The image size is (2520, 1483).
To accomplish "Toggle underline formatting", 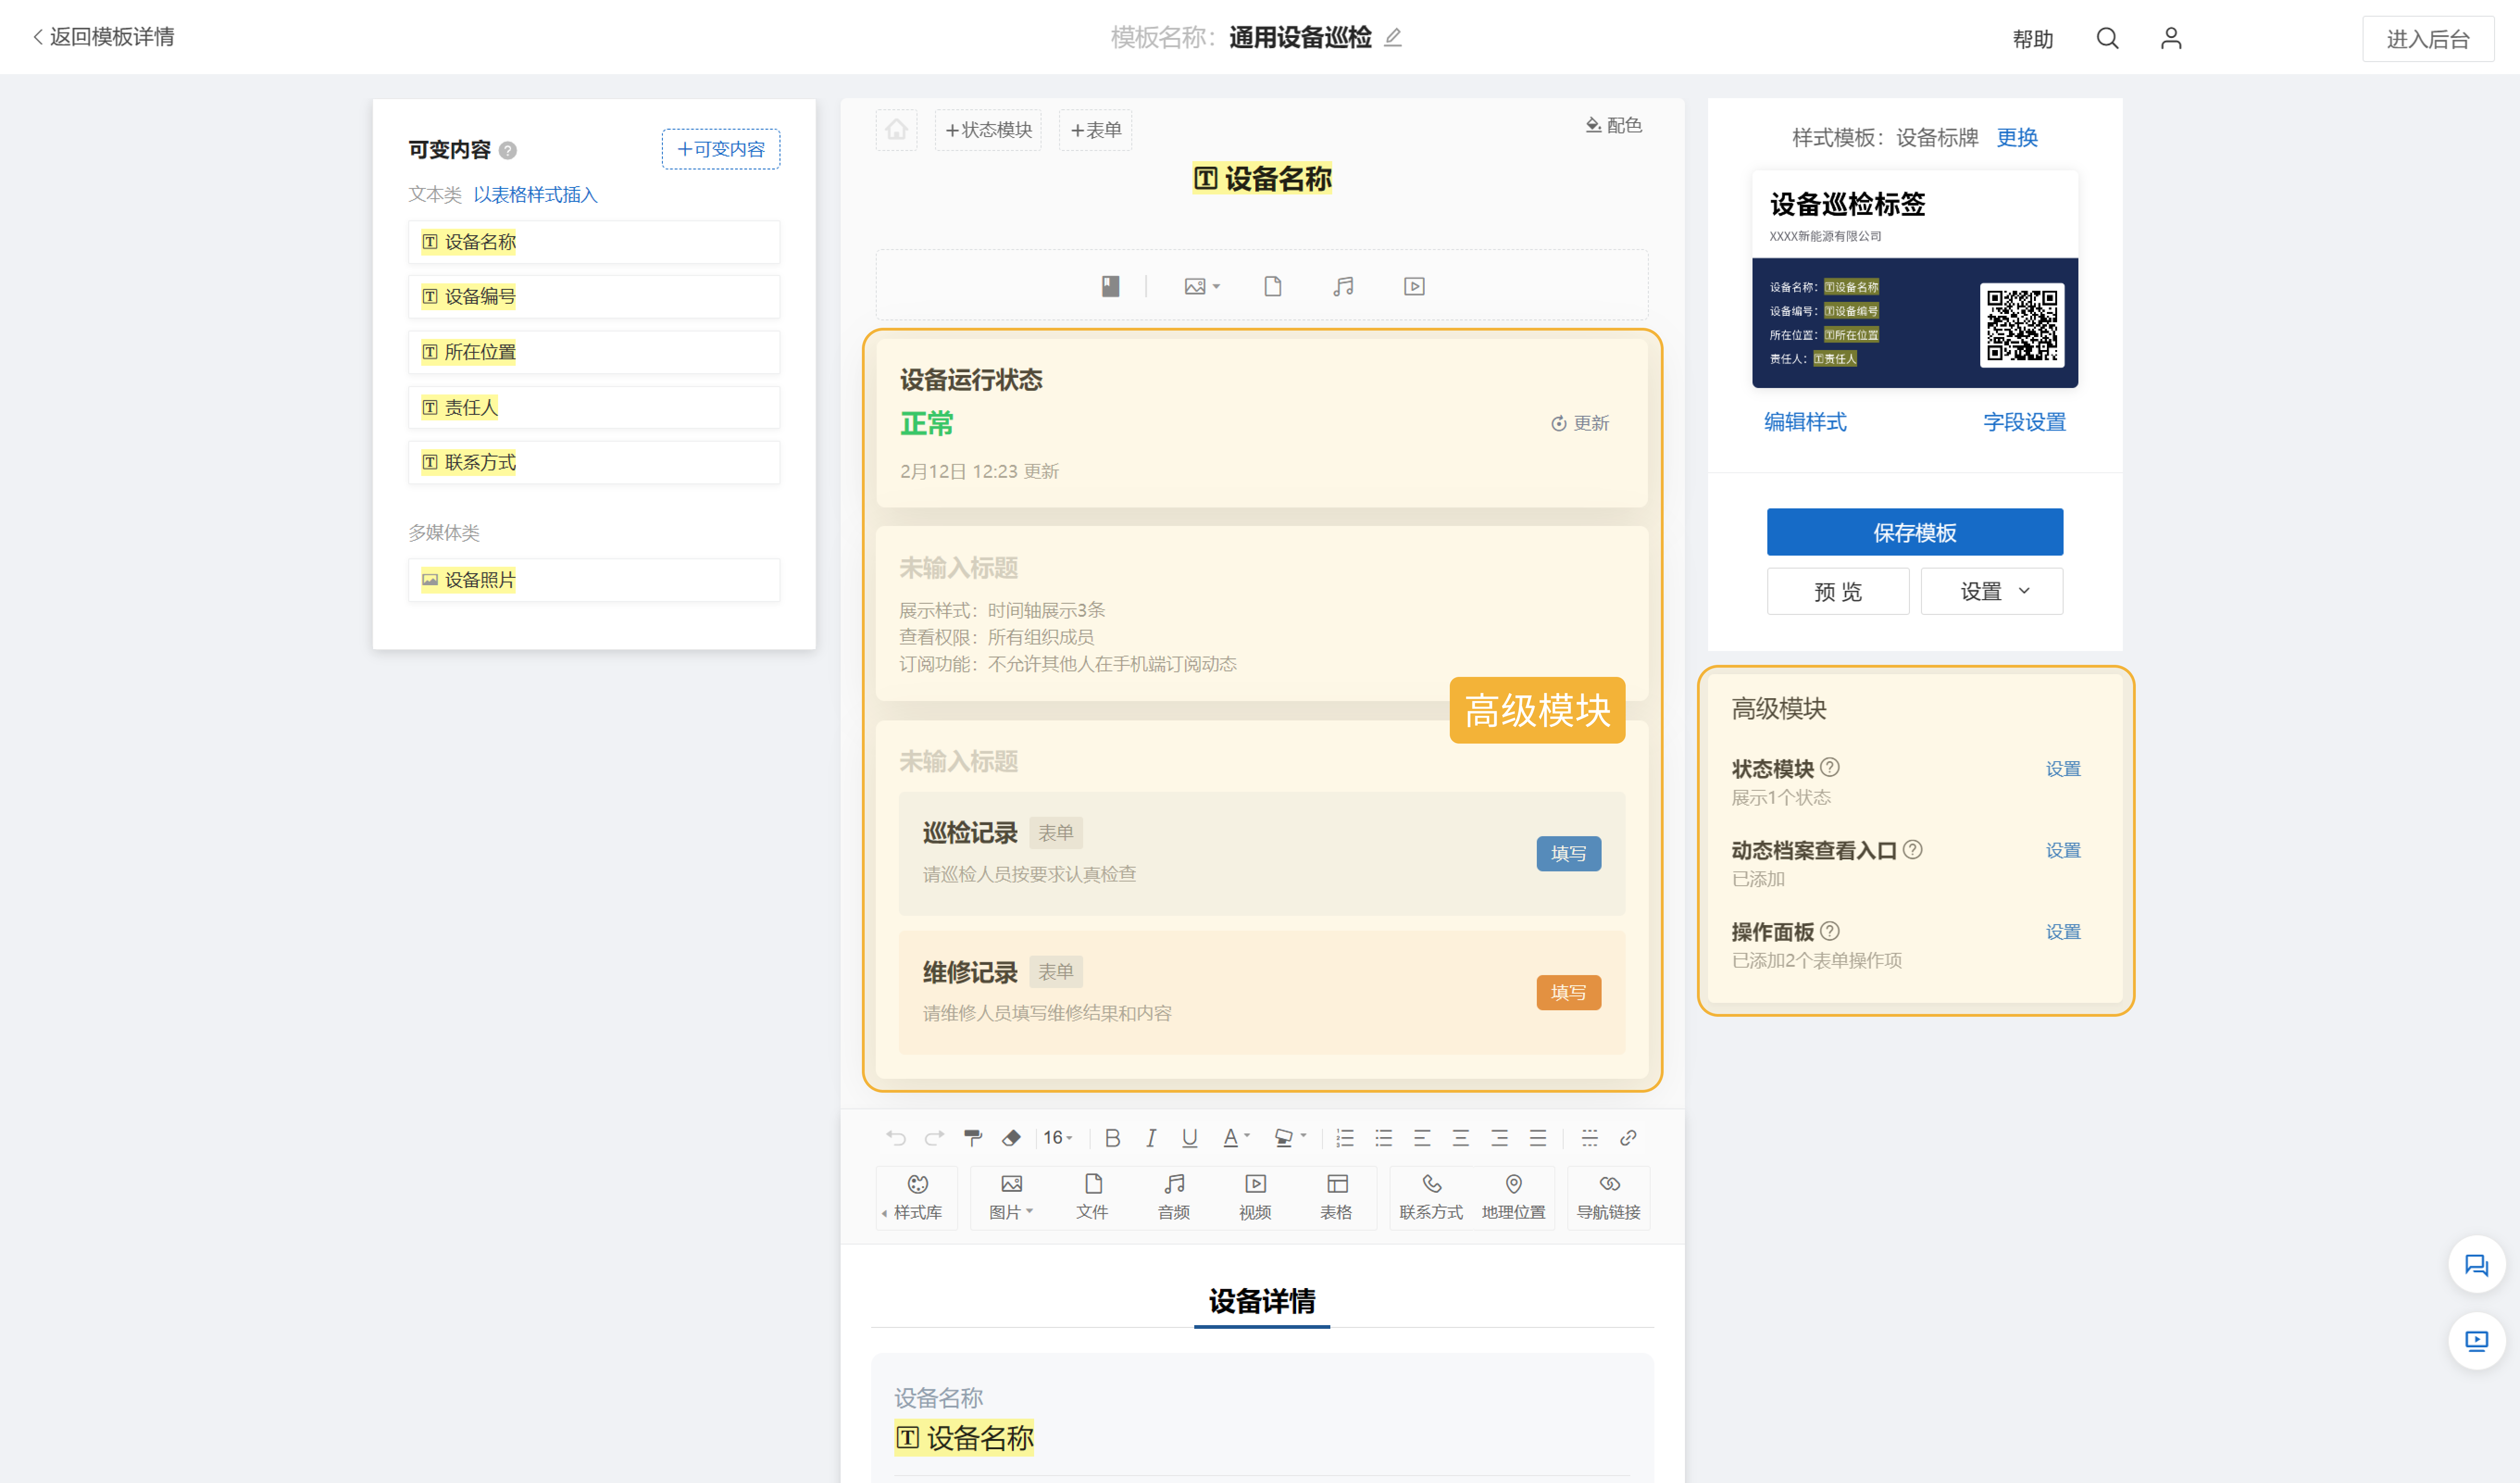I will coord(1189,1137).
